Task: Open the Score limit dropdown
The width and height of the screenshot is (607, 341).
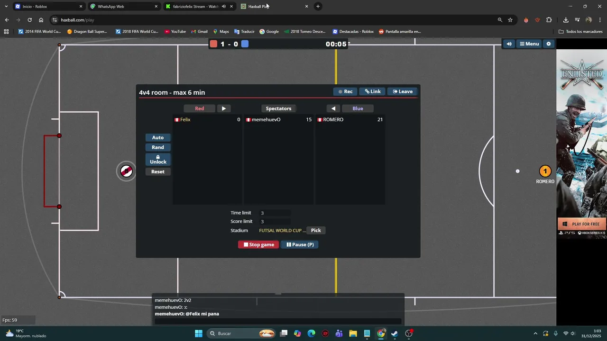Action: [274, 222]
